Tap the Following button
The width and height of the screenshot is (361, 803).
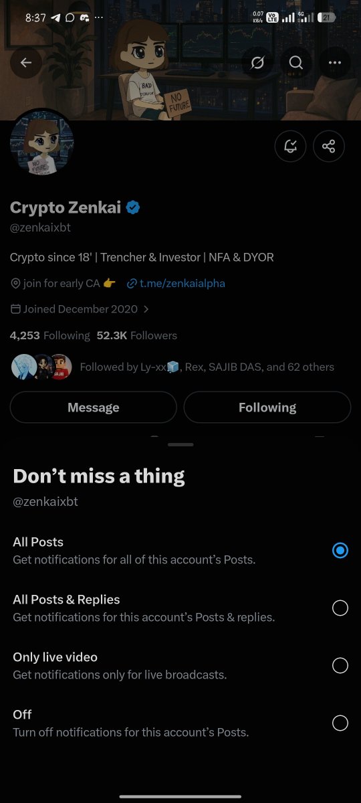(267, 408)
